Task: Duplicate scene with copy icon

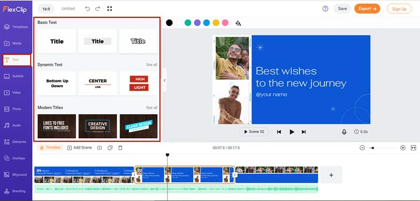Action: 110,148
